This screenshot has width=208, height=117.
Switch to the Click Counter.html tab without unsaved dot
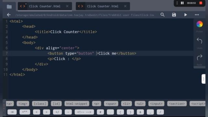click(x=103, y=6)
